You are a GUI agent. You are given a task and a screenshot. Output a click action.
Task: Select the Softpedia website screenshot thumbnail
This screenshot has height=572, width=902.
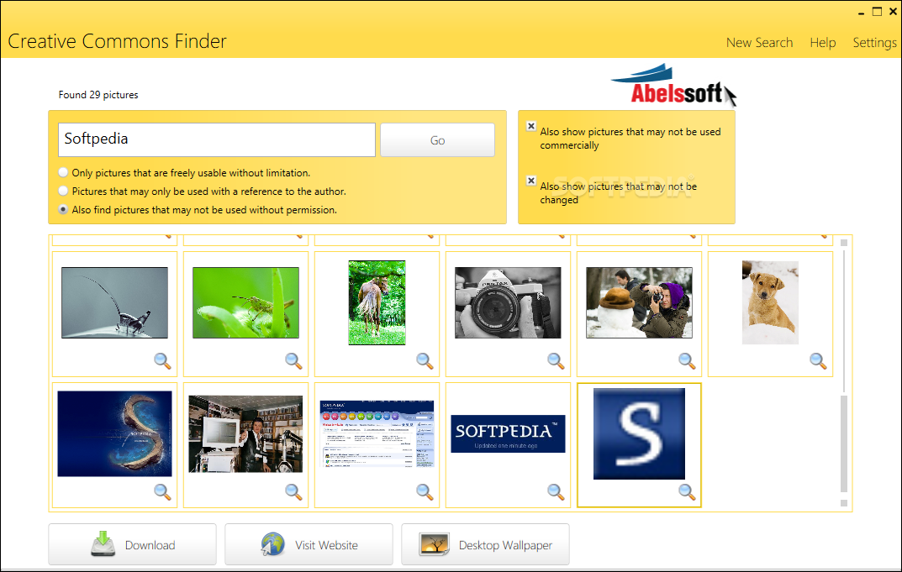[377, 433]
